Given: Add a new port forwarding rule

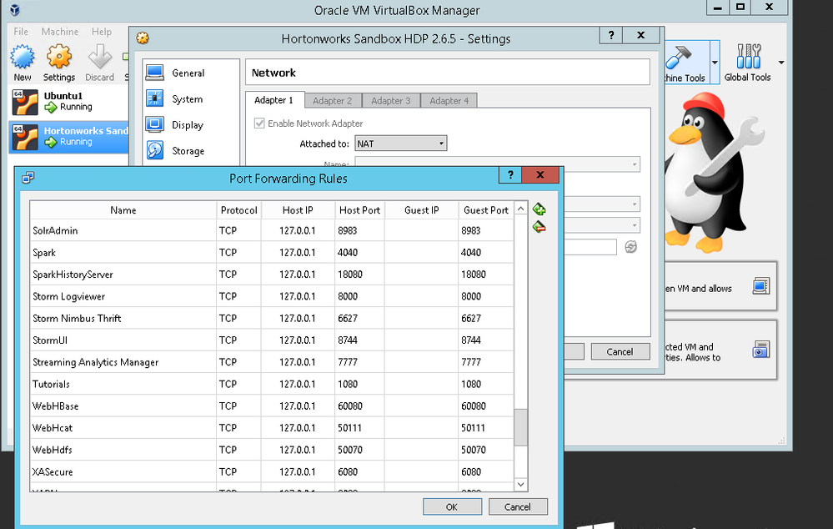Looking at the screenshot, I should [x=539, y=209].
